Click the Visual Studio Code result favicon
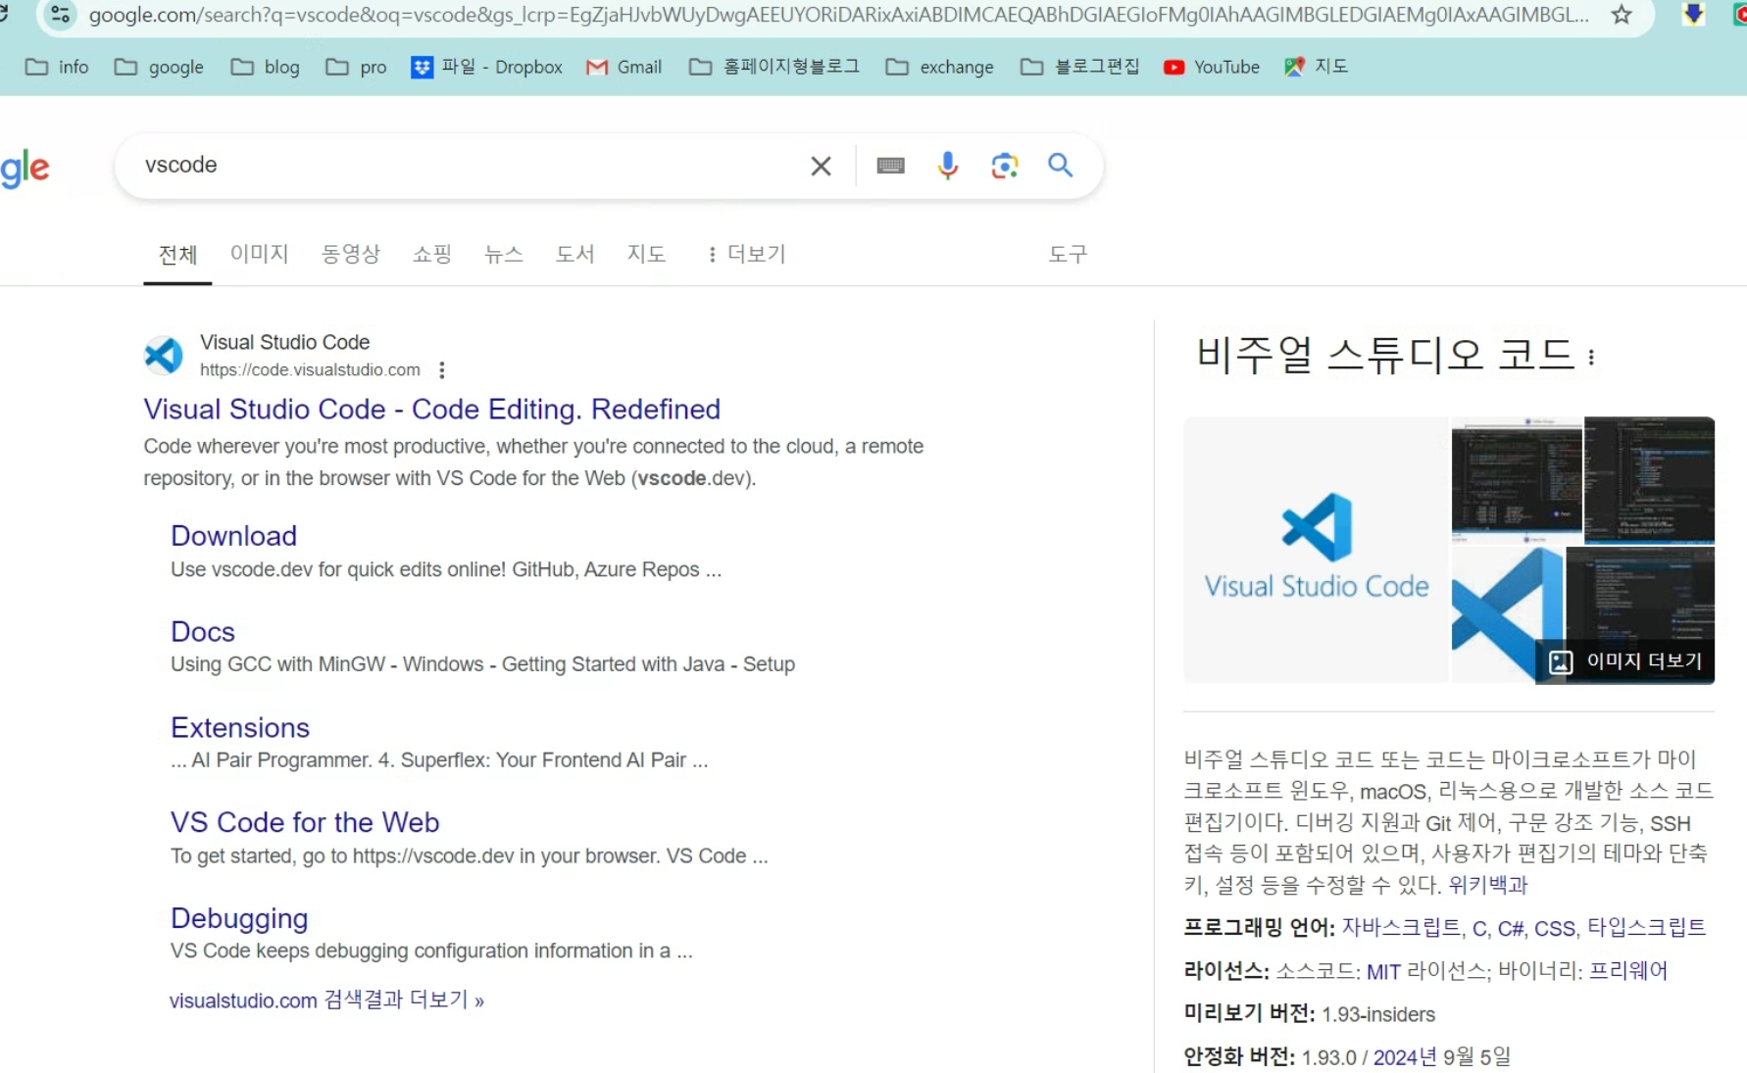This screenshot has width=1747, height=1073. tap(164, 355)
